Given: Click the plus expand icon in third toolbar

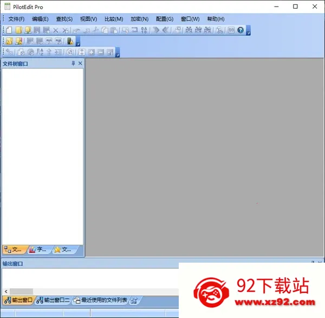Looking at the screenshot, I should pos(92,52).
